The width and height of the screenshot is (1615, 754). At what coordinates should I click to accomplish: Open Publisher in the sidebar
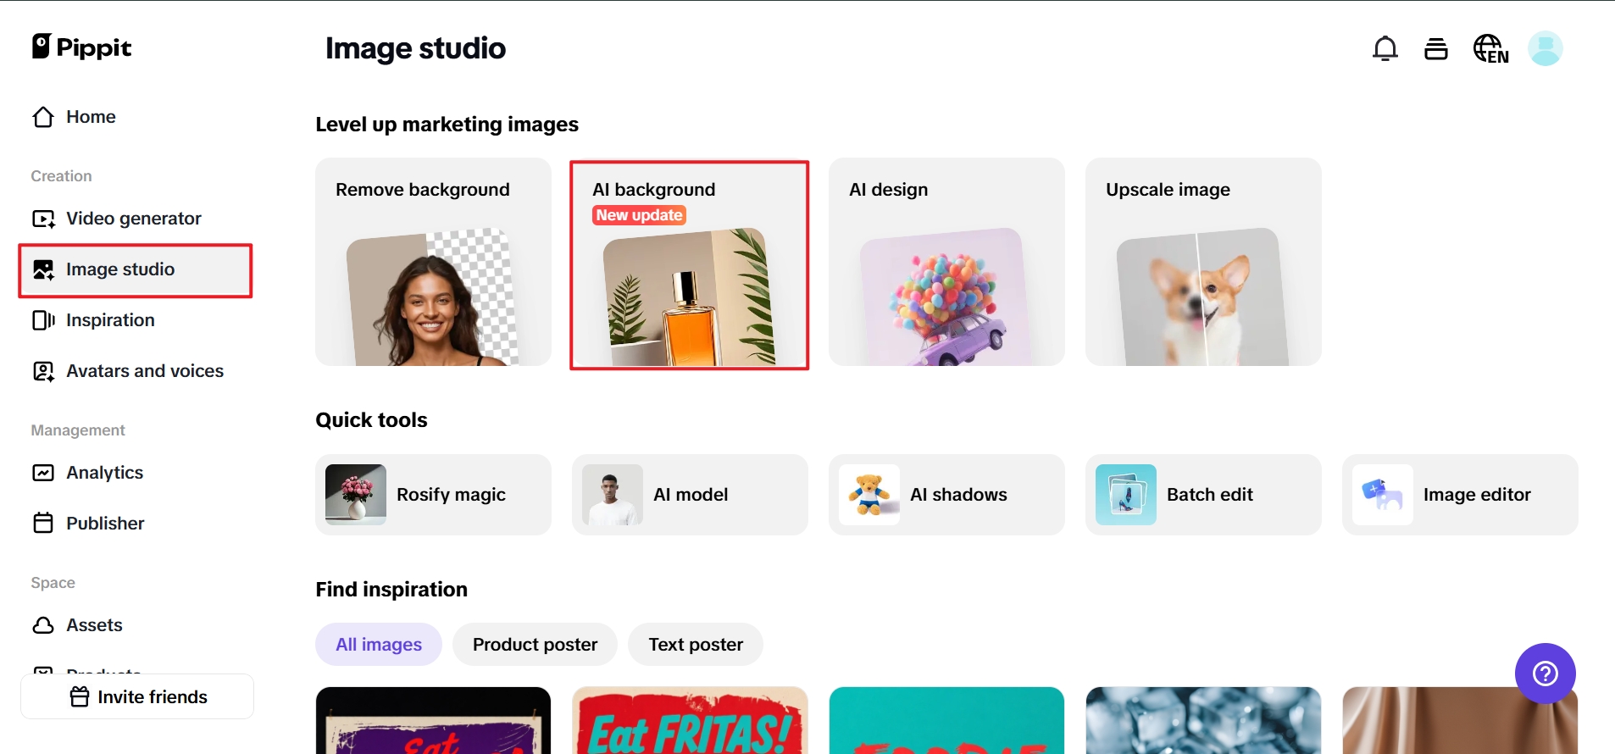(x=105, y=524)
